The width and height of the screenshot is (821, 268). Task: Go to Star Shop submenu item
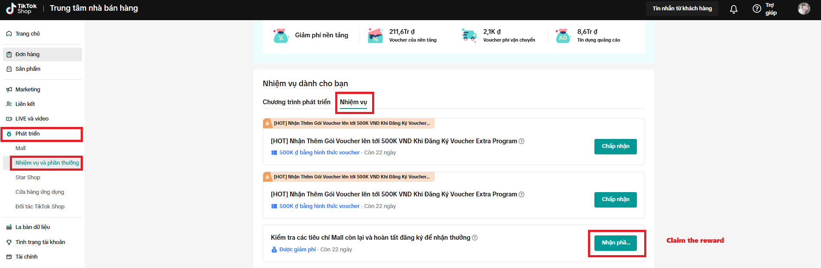28,178
